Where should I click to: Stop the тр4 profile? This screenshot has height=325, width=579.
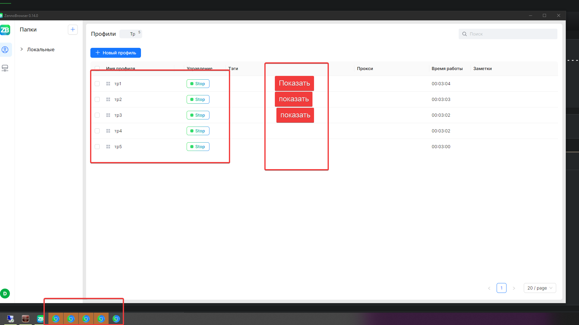click(198, 131)
